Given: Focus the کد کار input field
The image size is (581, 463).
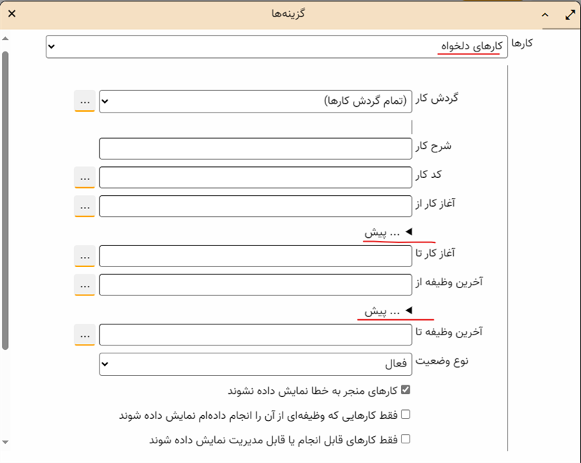Looking at the screenshot, I should 255,177.
